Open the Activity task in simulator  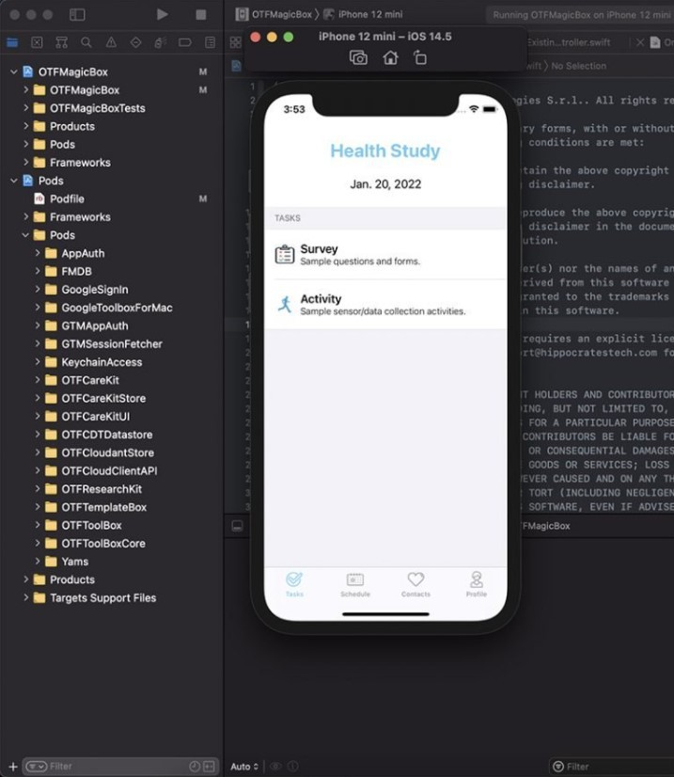(385, 304)
